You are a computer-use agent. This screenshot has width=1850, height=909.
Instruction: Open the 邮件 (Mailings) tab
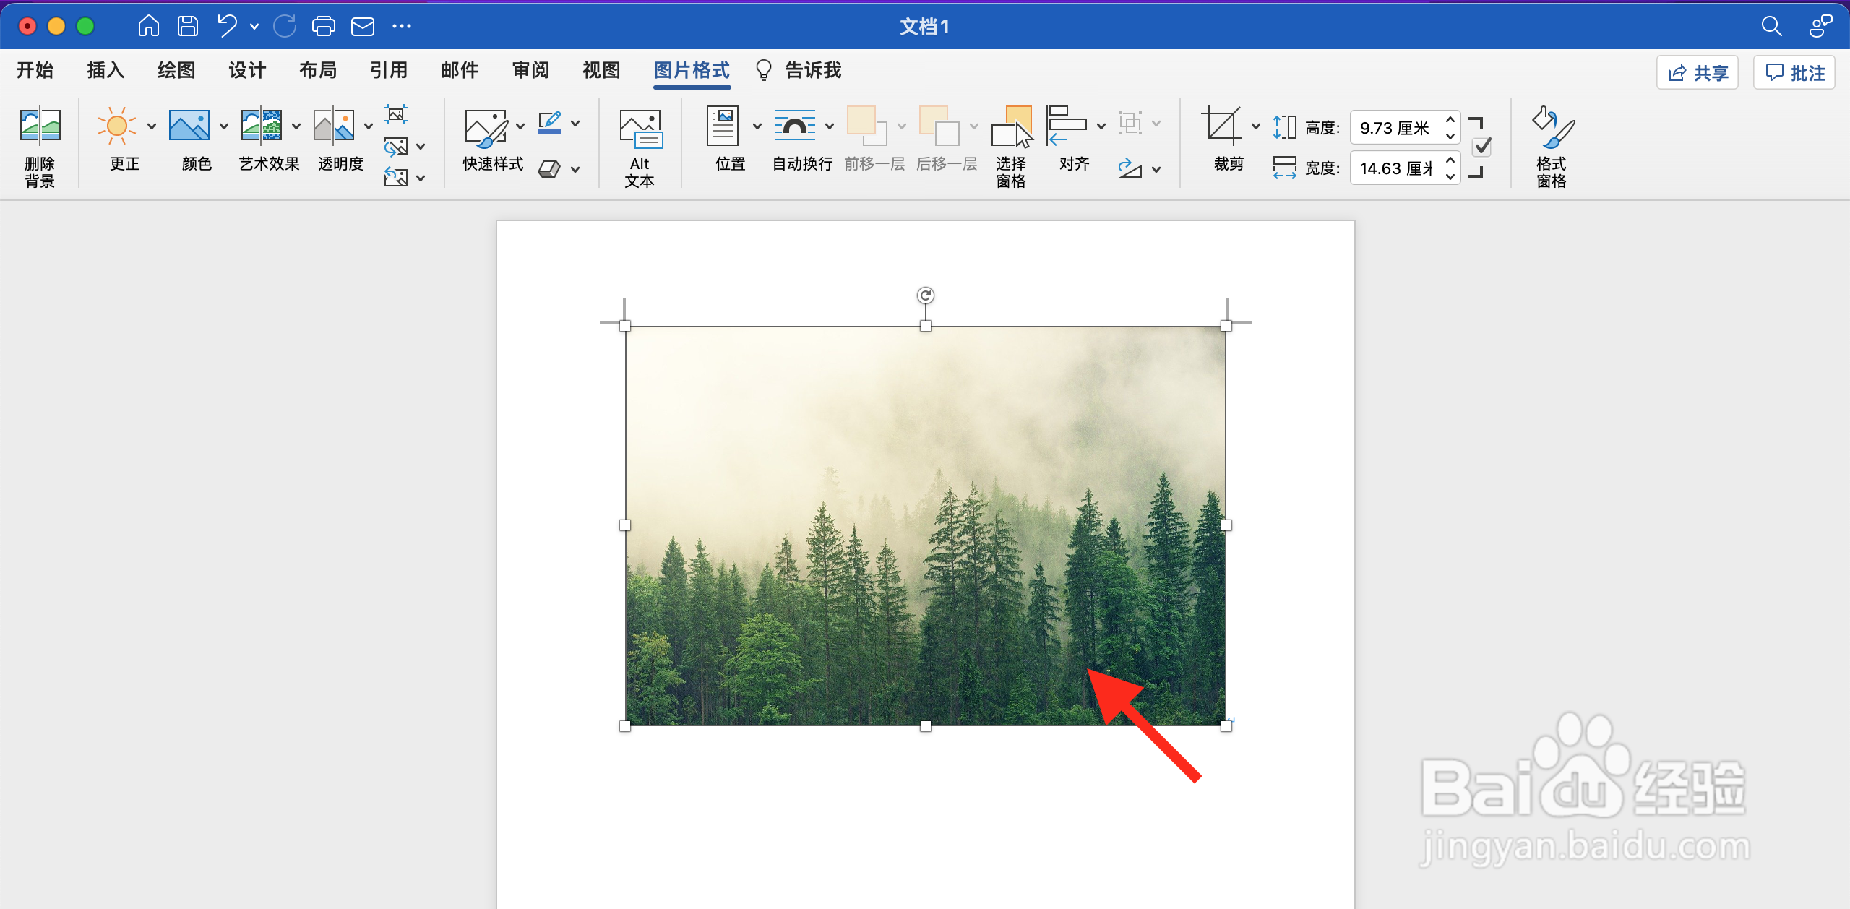[x=460, y=70]
